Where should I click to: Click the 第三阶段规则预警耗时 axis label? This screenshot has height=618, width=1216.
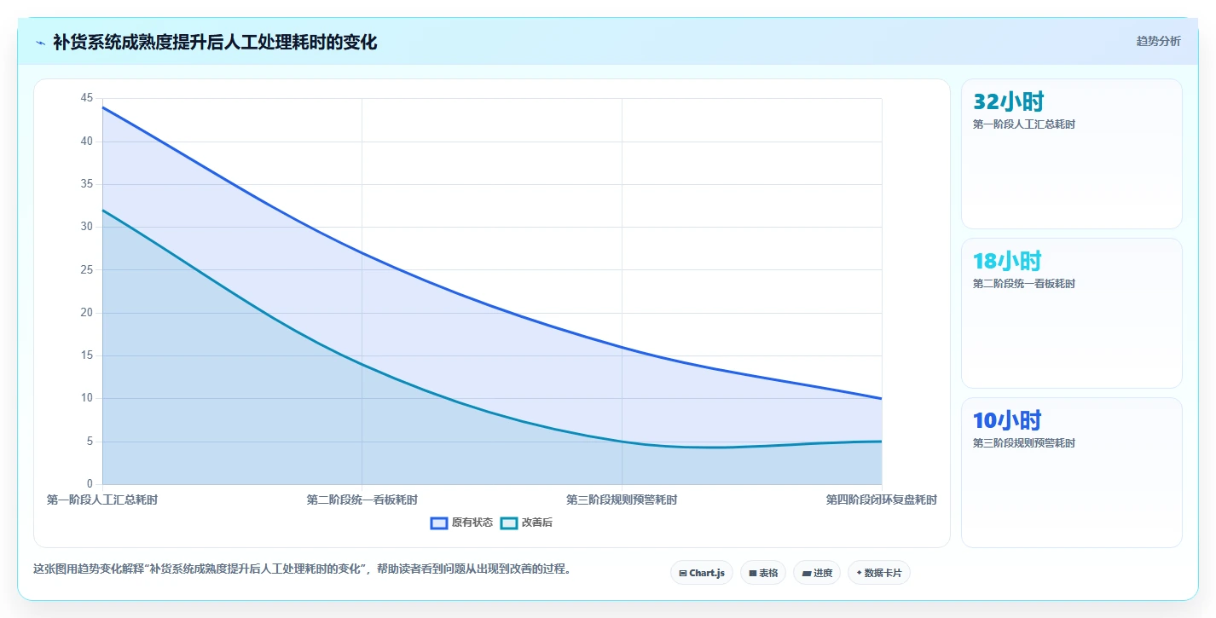622,500
